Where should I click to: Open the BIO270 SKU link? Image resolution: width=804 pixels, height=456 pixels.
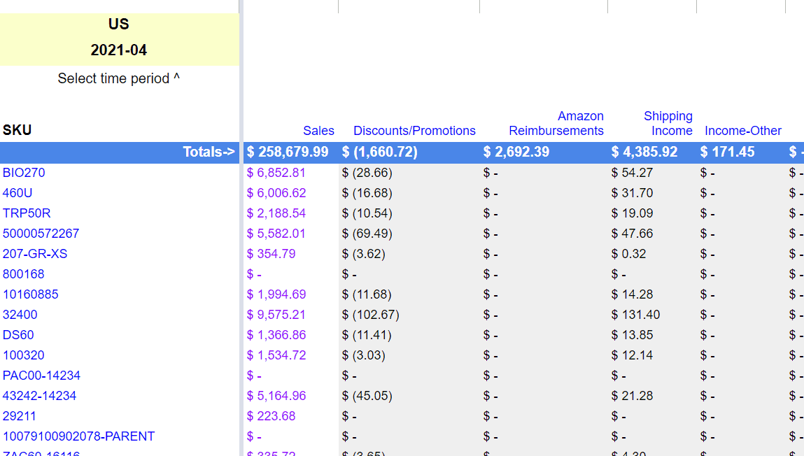click(24, 173)
